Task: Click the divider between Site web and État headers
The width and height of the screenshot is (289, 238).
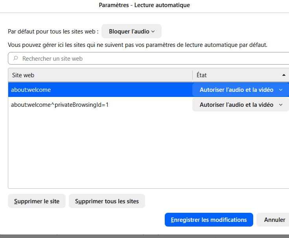Action: click(x=192, y=75)
